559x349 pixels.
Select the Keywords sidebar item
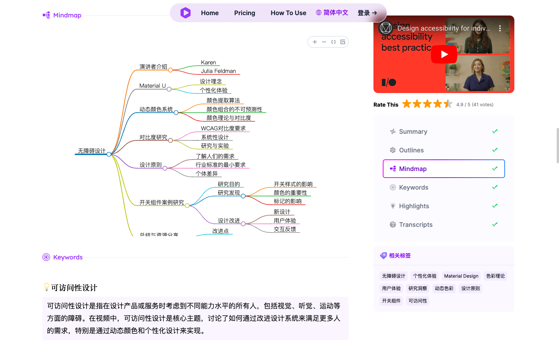pos(413,187)
